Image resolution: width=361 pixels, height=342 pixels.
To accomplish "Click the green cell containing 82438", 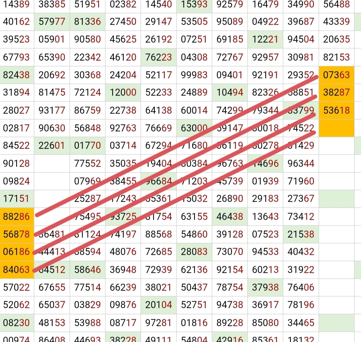I will [x=16, y=75].
